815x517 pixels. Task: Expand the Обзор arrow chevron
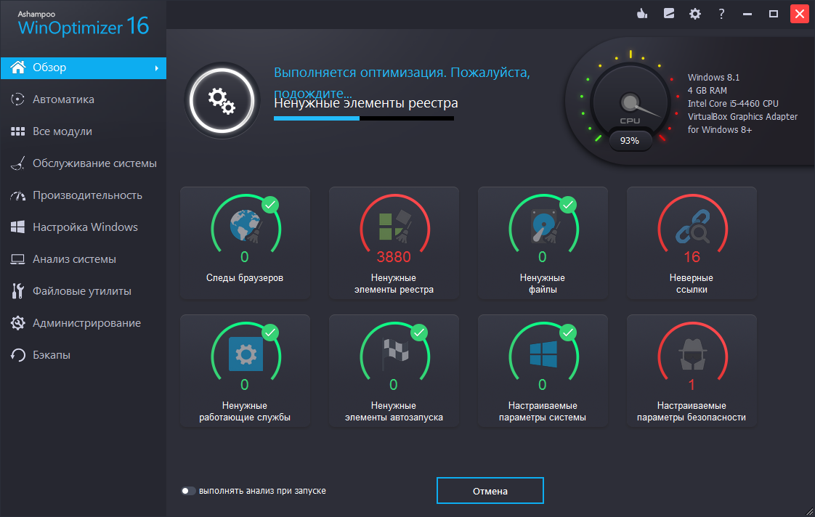pyautogui.click(x=156, y=68)
